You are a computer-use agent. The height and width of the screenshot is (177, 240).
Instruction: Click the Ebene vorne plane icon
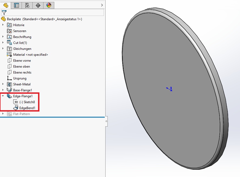click(x=9, y=60)
